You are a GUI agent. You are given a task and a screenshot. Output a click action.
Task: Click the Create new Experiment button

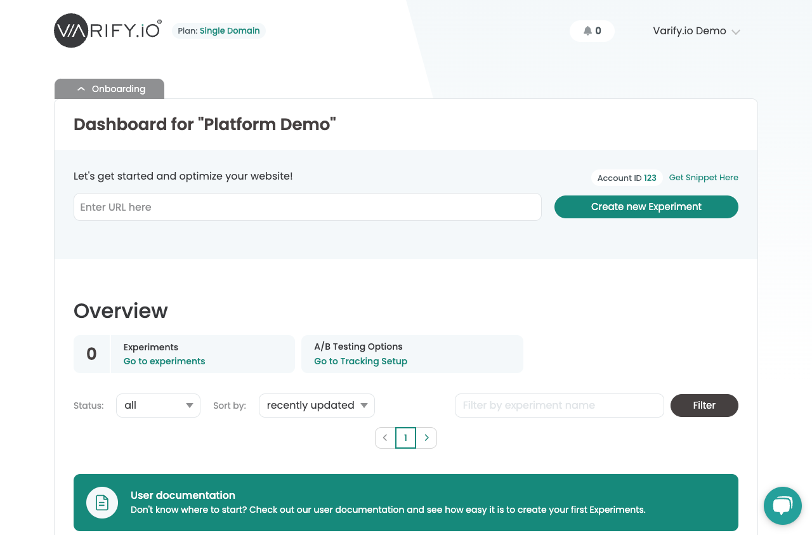coord(646,207)
